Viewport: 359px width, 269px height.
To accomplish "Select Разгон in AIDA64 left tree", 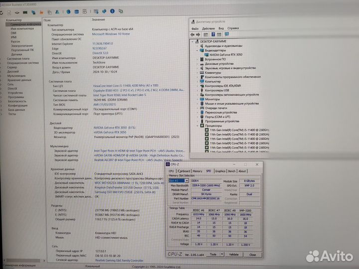I will click(15, 42).
